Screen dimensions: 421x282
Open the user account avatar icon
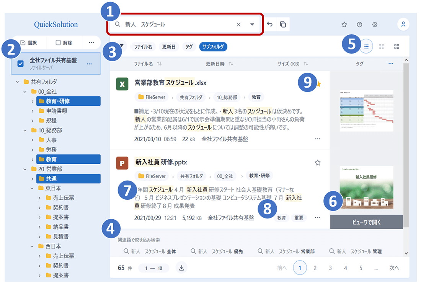point(403,24)
